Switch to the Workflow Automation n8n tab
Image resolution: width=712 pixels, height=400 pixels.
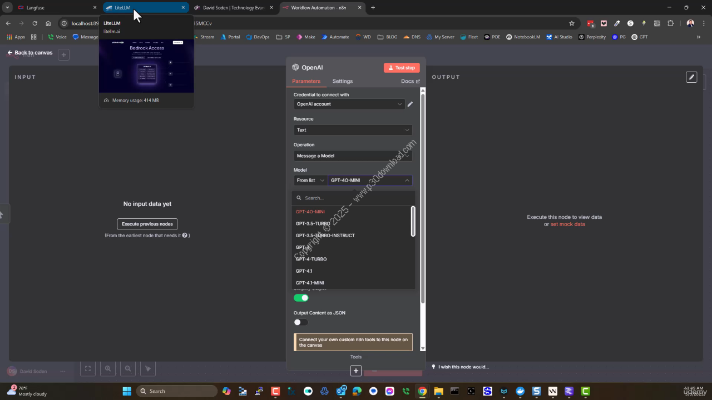click(322, 8)
